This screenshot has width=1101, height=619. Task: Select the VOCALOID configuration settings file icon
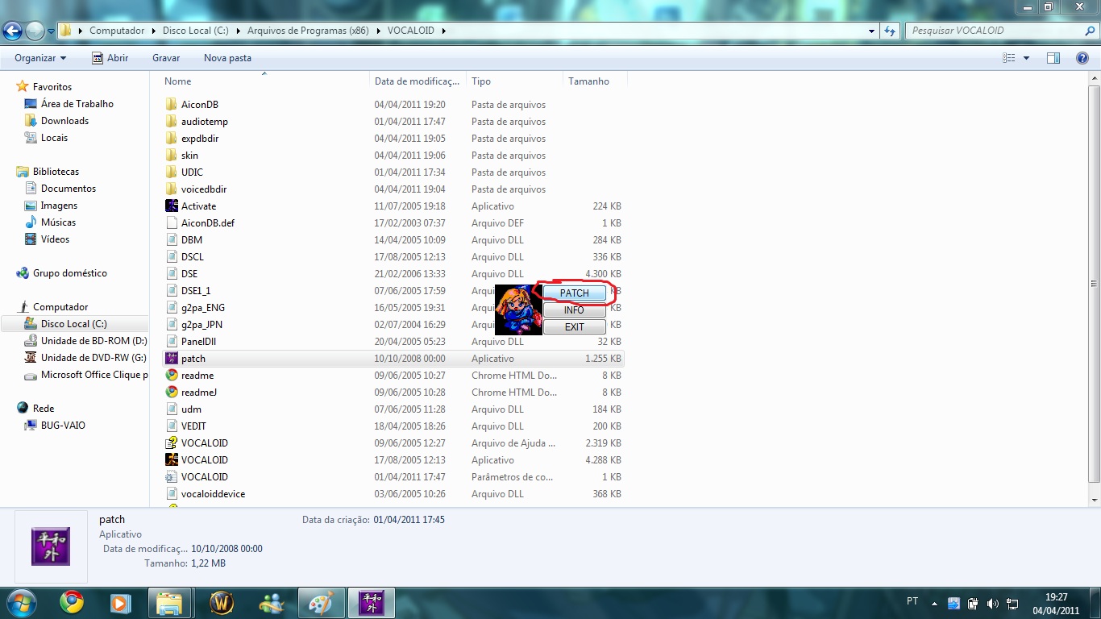[x=172, y=476]
